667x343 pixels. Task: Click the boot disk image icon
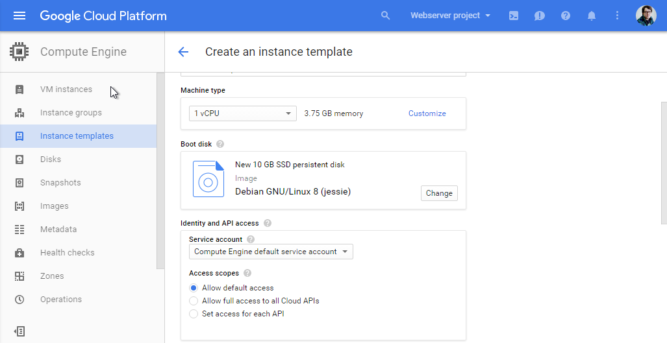point(208,179)
